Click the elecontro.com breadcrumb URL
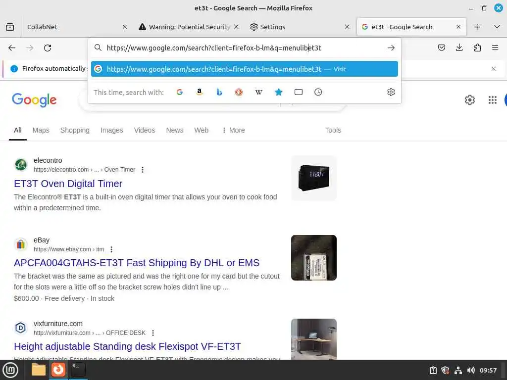 84,170
